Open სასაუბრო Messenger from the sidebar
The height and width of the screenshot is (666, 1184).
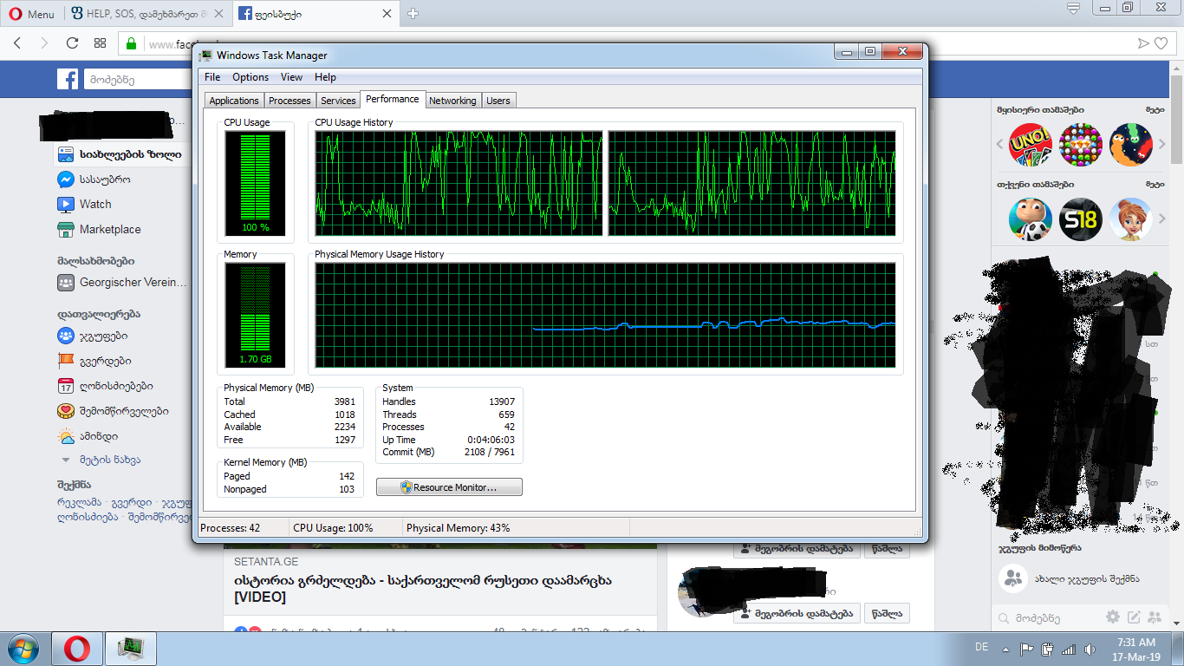point(94,180)
